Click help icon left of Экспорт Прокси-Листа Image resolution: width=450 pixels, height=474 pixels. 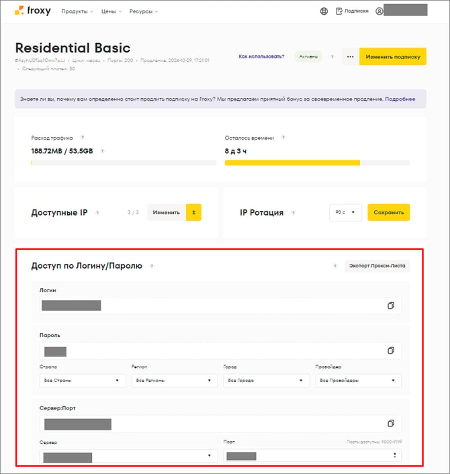click(335, 266)
